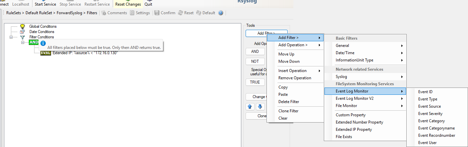Collapse the Filter Conditions tree node
Image resolution: width=468 pixels, height=147 pixels.
[x=11, y=37]
